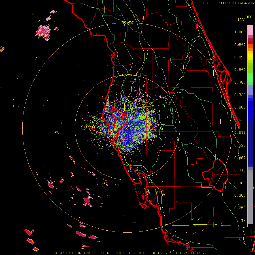Select the DCC product label above color bar
The image size is (255, 255).
(x=249, y=17)
